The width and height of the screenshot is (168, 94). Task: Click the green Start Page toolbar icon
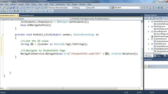point(159,8)
